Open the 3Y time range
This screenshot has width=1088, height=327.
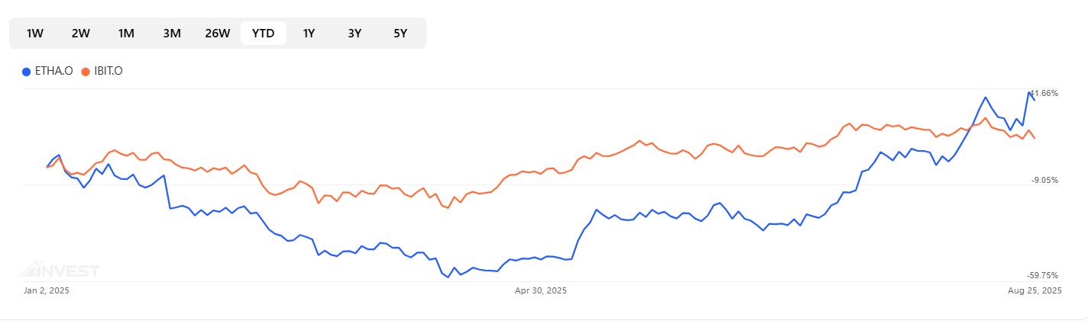[x=355, y=34]
